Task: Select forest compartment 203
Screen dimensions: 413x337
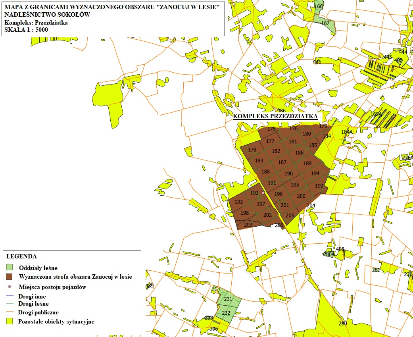Action: click(248, 225)
